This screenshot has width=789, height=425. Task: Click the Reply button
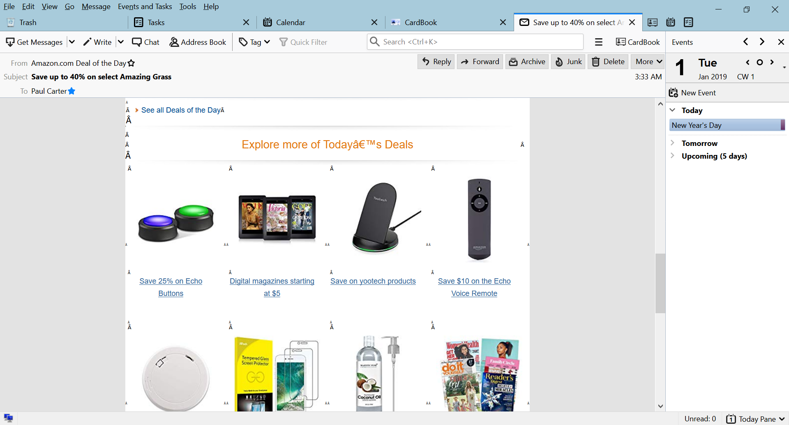click(436, 62)
